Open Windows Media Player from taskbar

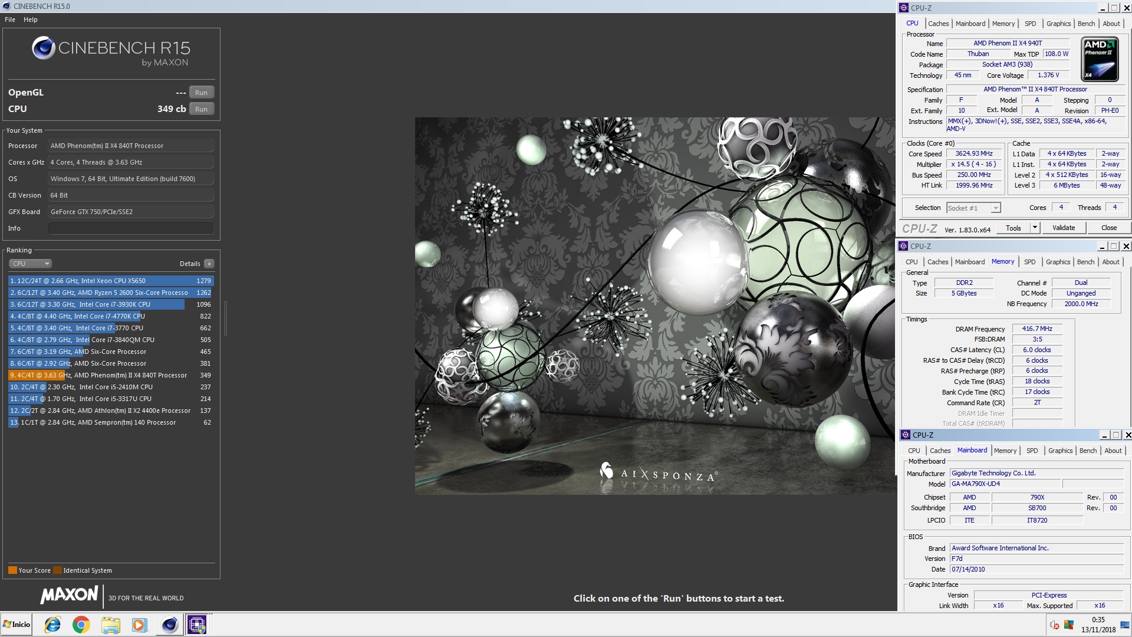[x=139, y=625]
